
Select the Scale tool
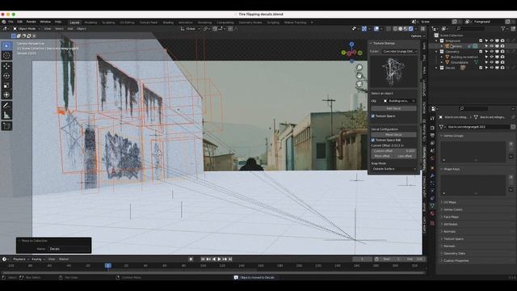[6, 86]
